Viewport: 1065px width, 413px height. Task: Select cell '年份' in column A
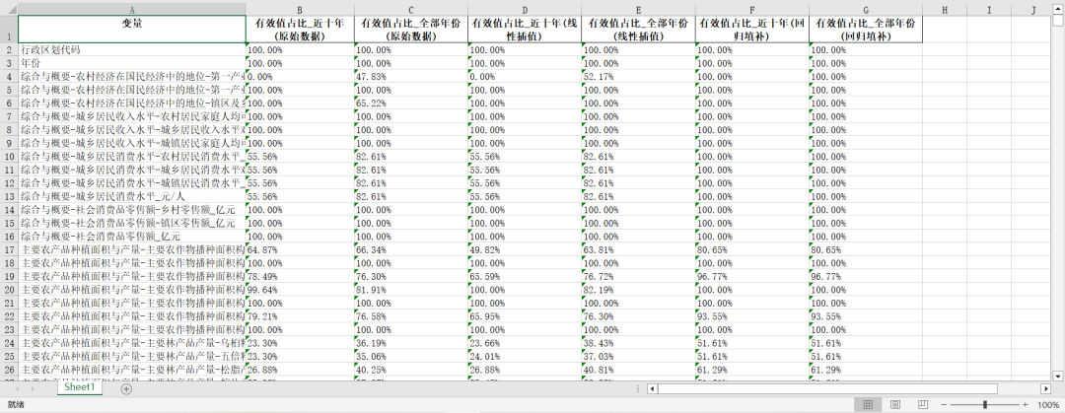132,63
